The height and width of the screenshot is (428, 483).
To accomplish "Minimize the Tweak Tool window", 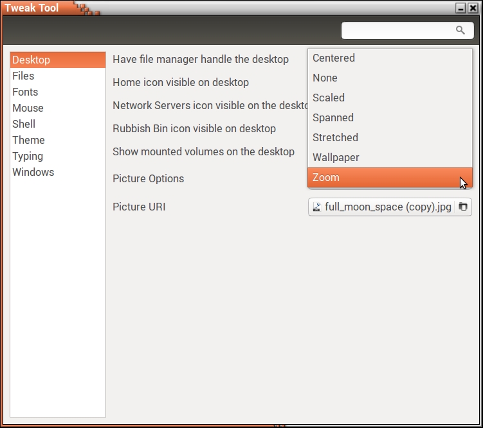I will [460, 8].
